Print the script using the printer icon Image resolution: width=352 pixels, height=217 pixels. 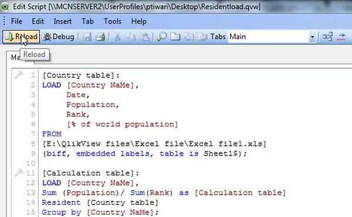[x=100, y=37]
